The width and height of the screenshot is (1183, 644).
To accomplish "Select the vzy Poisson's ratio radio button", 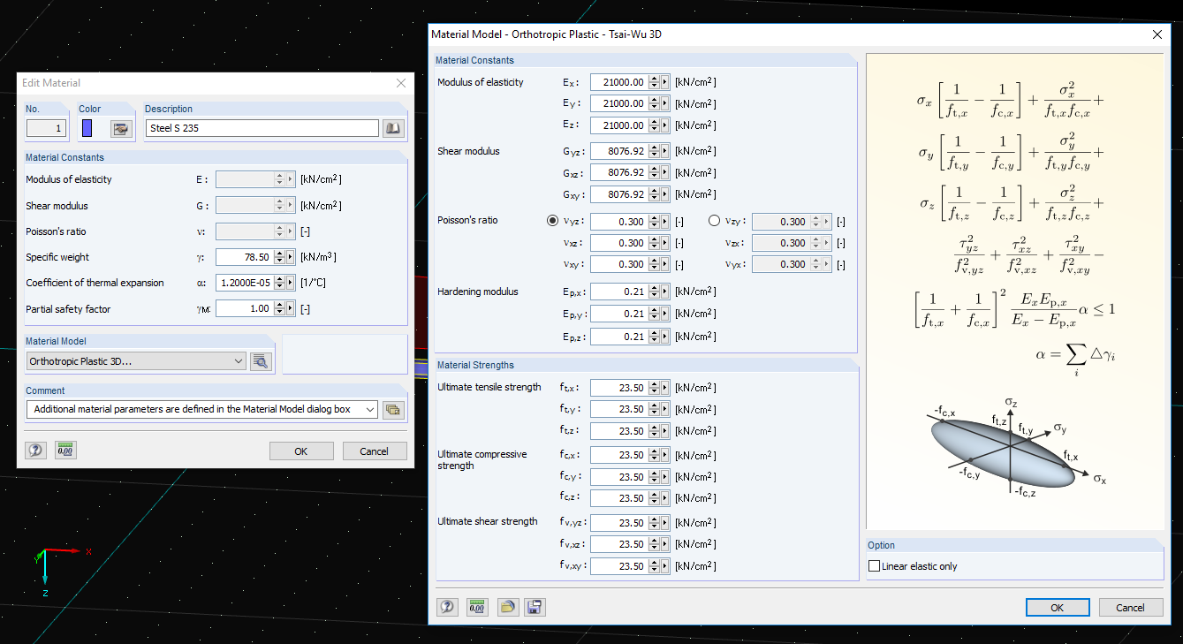I will coord(714,221).
